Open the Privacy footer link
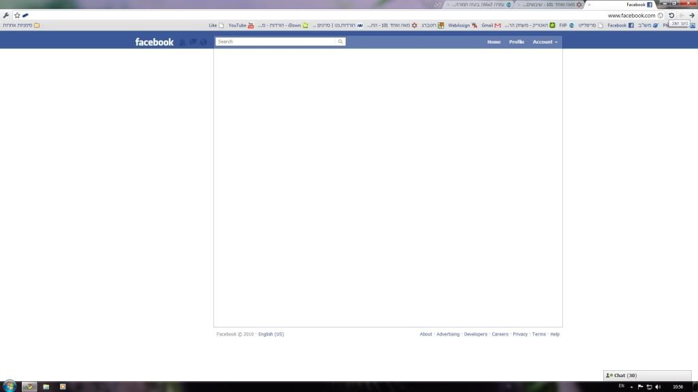Image resolution: width=698 pixels, height=392 pixels. 520,334
